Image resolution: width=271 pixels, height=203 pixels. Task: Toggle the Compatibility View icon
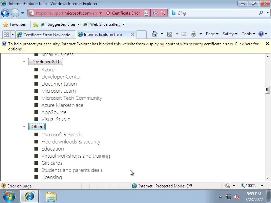pyautogui.click(x=146, y=13)
